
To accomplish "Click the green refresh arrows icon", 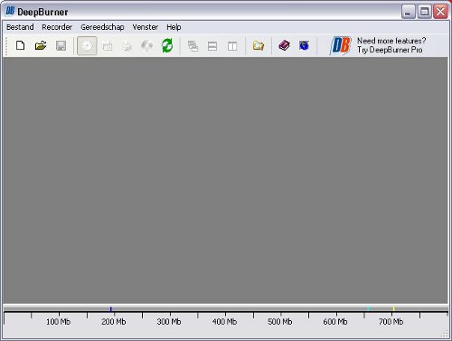I will [x=167, y=46].
